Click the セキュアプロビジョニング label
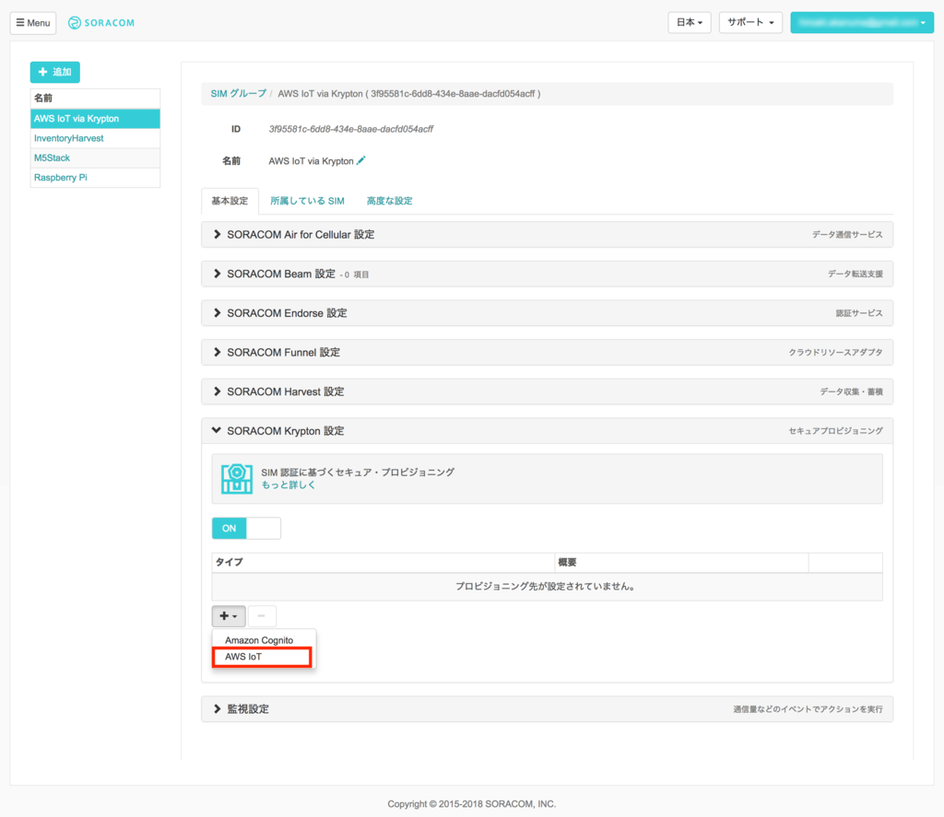944x817 pixels. click(x=835, y=431)
